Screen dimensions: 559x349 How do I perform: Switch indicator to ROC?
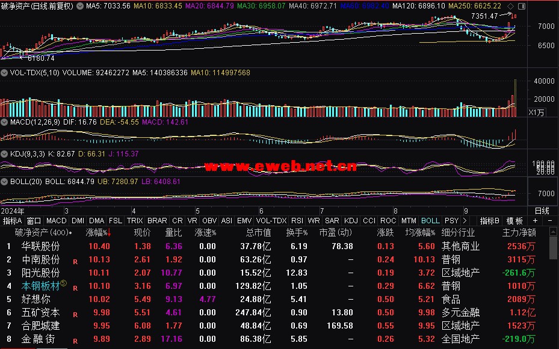click(x=388, y=221)
